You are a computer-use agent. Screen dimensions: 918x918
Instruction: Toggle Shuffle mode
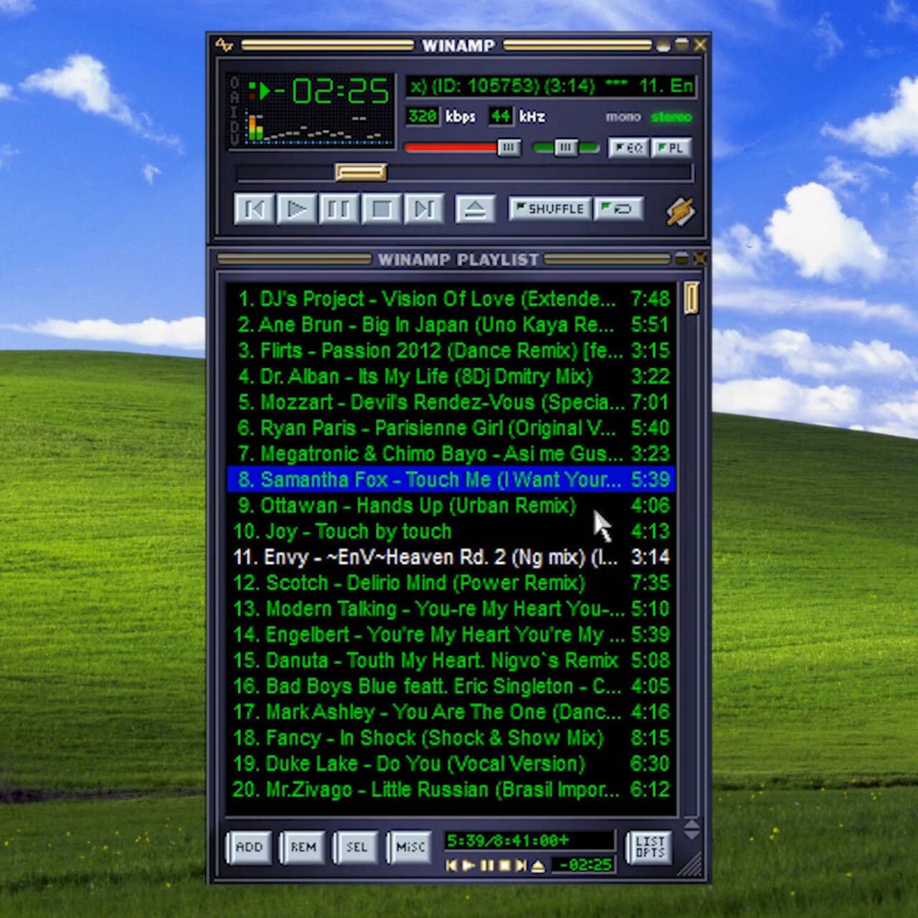(x=550, y=209)
